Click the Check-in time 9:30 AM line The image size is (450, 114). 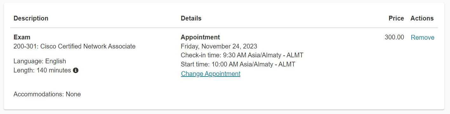(242, 55)
